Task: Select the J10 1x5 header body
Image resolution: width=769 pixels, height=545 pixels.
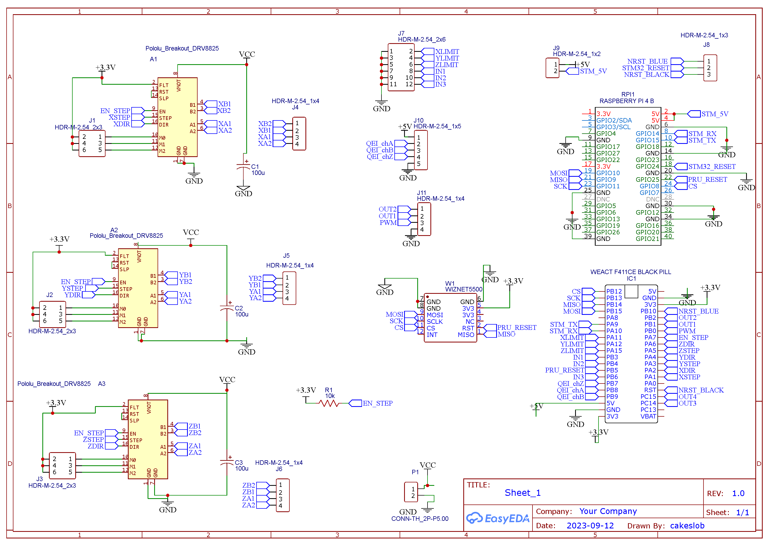Action: 421,150
